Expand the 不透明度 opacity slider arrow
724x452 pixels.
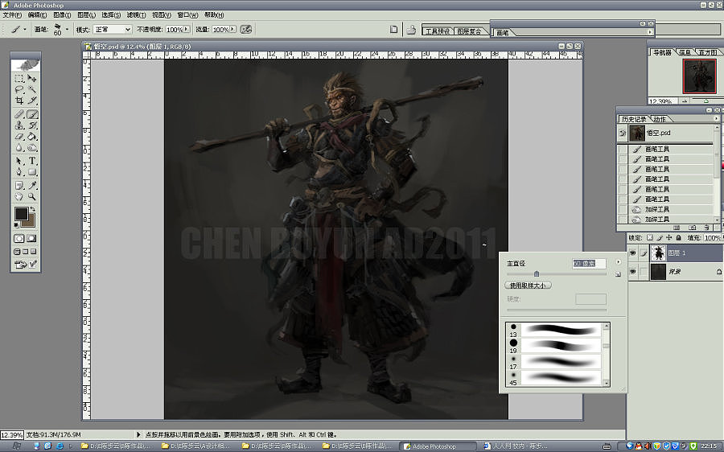pos(188,29)
